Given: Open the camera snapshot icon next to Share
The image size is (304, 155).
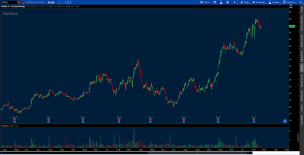Looking at the screenshot, I should 214,3.
